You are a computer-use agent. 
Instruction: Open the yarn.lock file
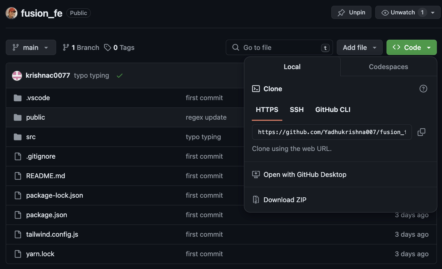40,254
